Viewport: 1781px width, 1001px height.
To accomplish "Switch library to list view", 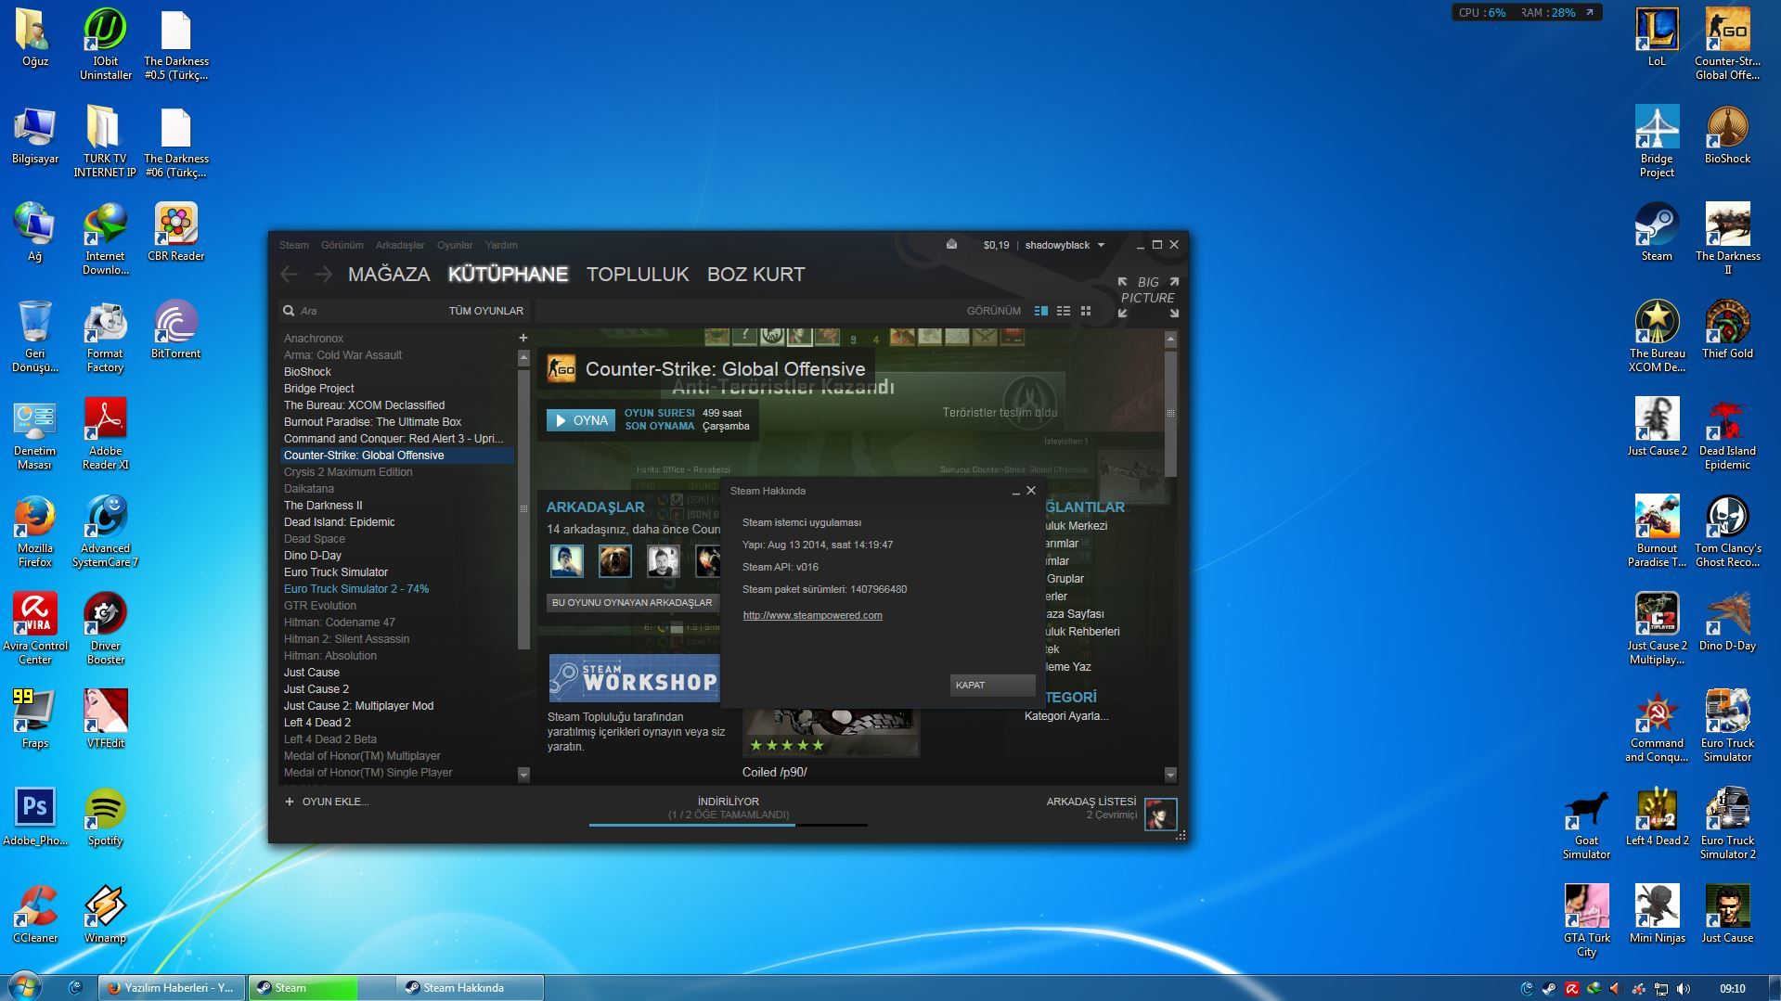I will 1064,311.
